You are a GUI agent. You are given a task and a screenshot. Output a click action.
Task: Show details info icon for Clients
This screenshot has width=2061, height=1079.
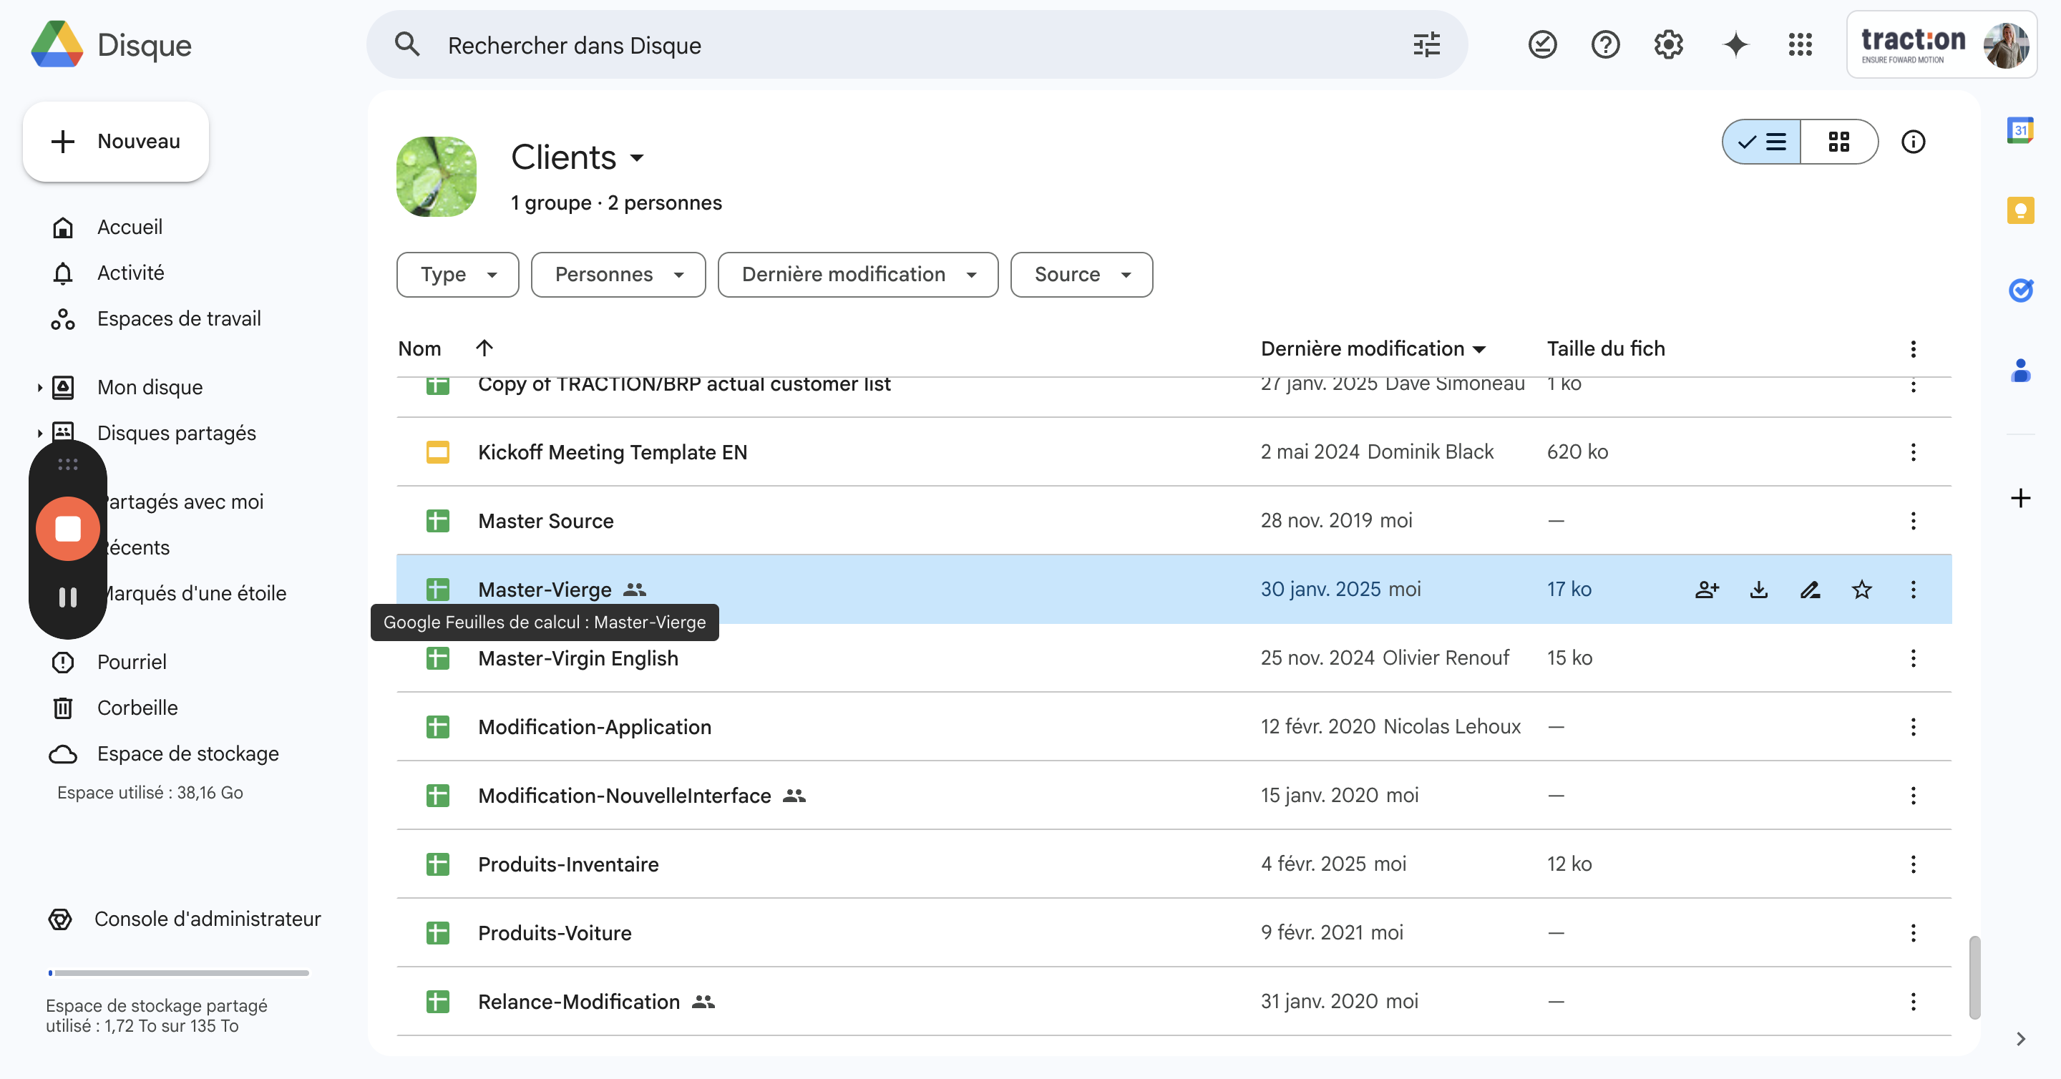pyautogui.click(x=1913, y=142)
